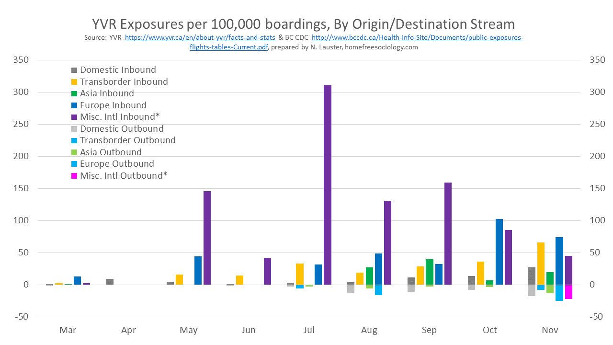Click the Transborder Outbound legend swatch
Image resolution: width=613 pixels, height=345 pixels.
click(x=74, y=140)
